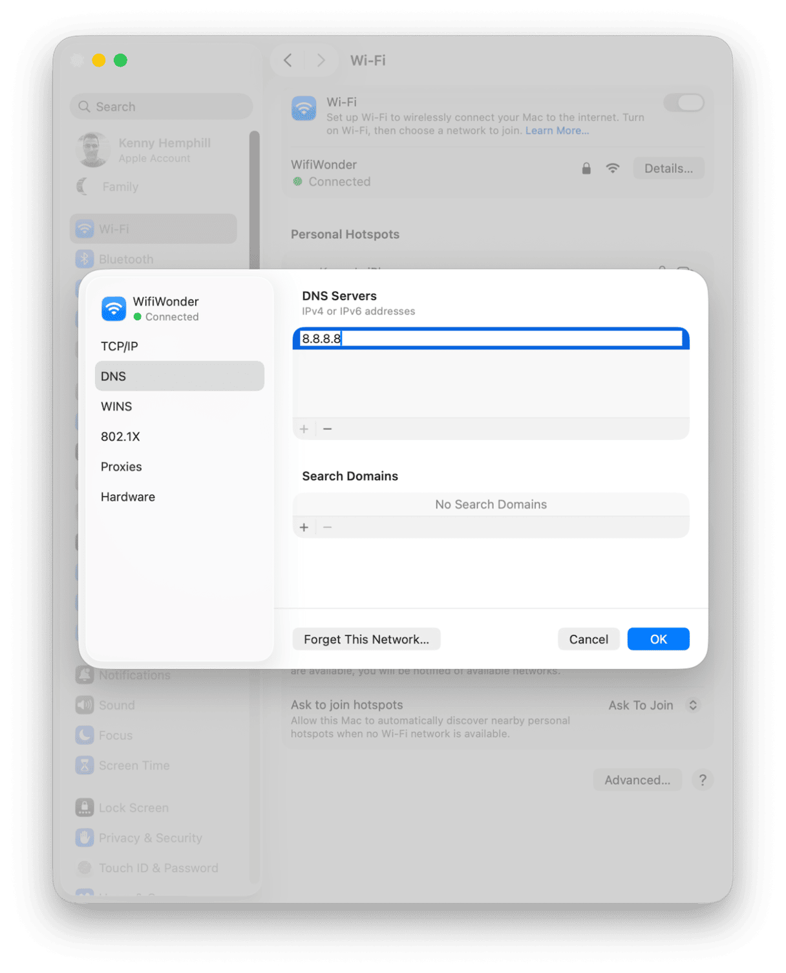Add a search domain with plus button
Image resolution: width=786 pixels, height=973 pixels.
click(x=304, y=527)
